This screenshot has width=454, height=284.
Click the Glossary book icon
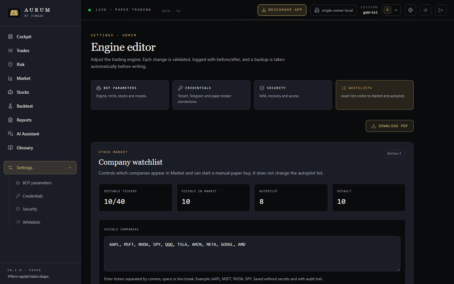[x=10, y=148]
